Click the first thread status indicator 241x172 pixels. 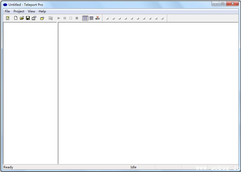tap(107, 18)
